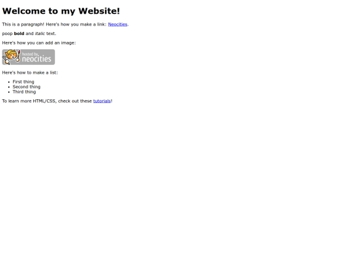The height and width of the screenshot is (253, 338).
Task: Click the bullet before Second thing
Action: (9, 87)
